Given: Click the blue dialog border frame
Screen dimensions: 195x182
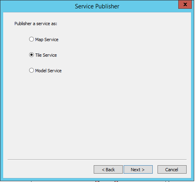Looking at the screenshot, I should coord(2,93).
